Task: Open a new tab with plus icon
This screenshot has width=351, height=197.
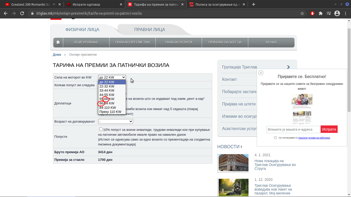Action: click(x=254, y=4)
